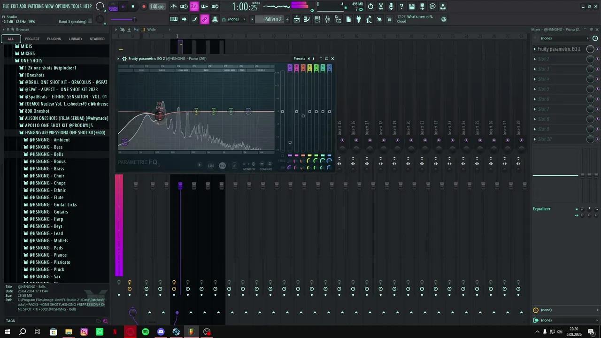Toggle LIN linear phase in Parametric EQ
Screen dimensions: 601x338
pos(211,165)
